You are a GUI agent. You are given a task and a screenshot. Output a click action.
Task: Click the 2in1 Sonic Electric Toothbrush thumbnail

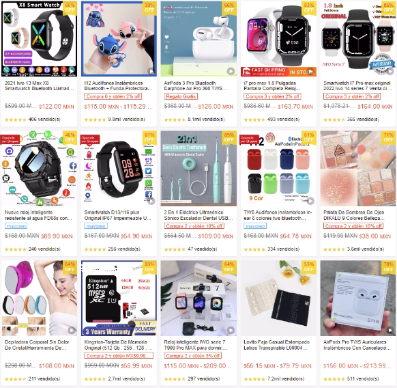pyautogui.click(x=198, y=169)
